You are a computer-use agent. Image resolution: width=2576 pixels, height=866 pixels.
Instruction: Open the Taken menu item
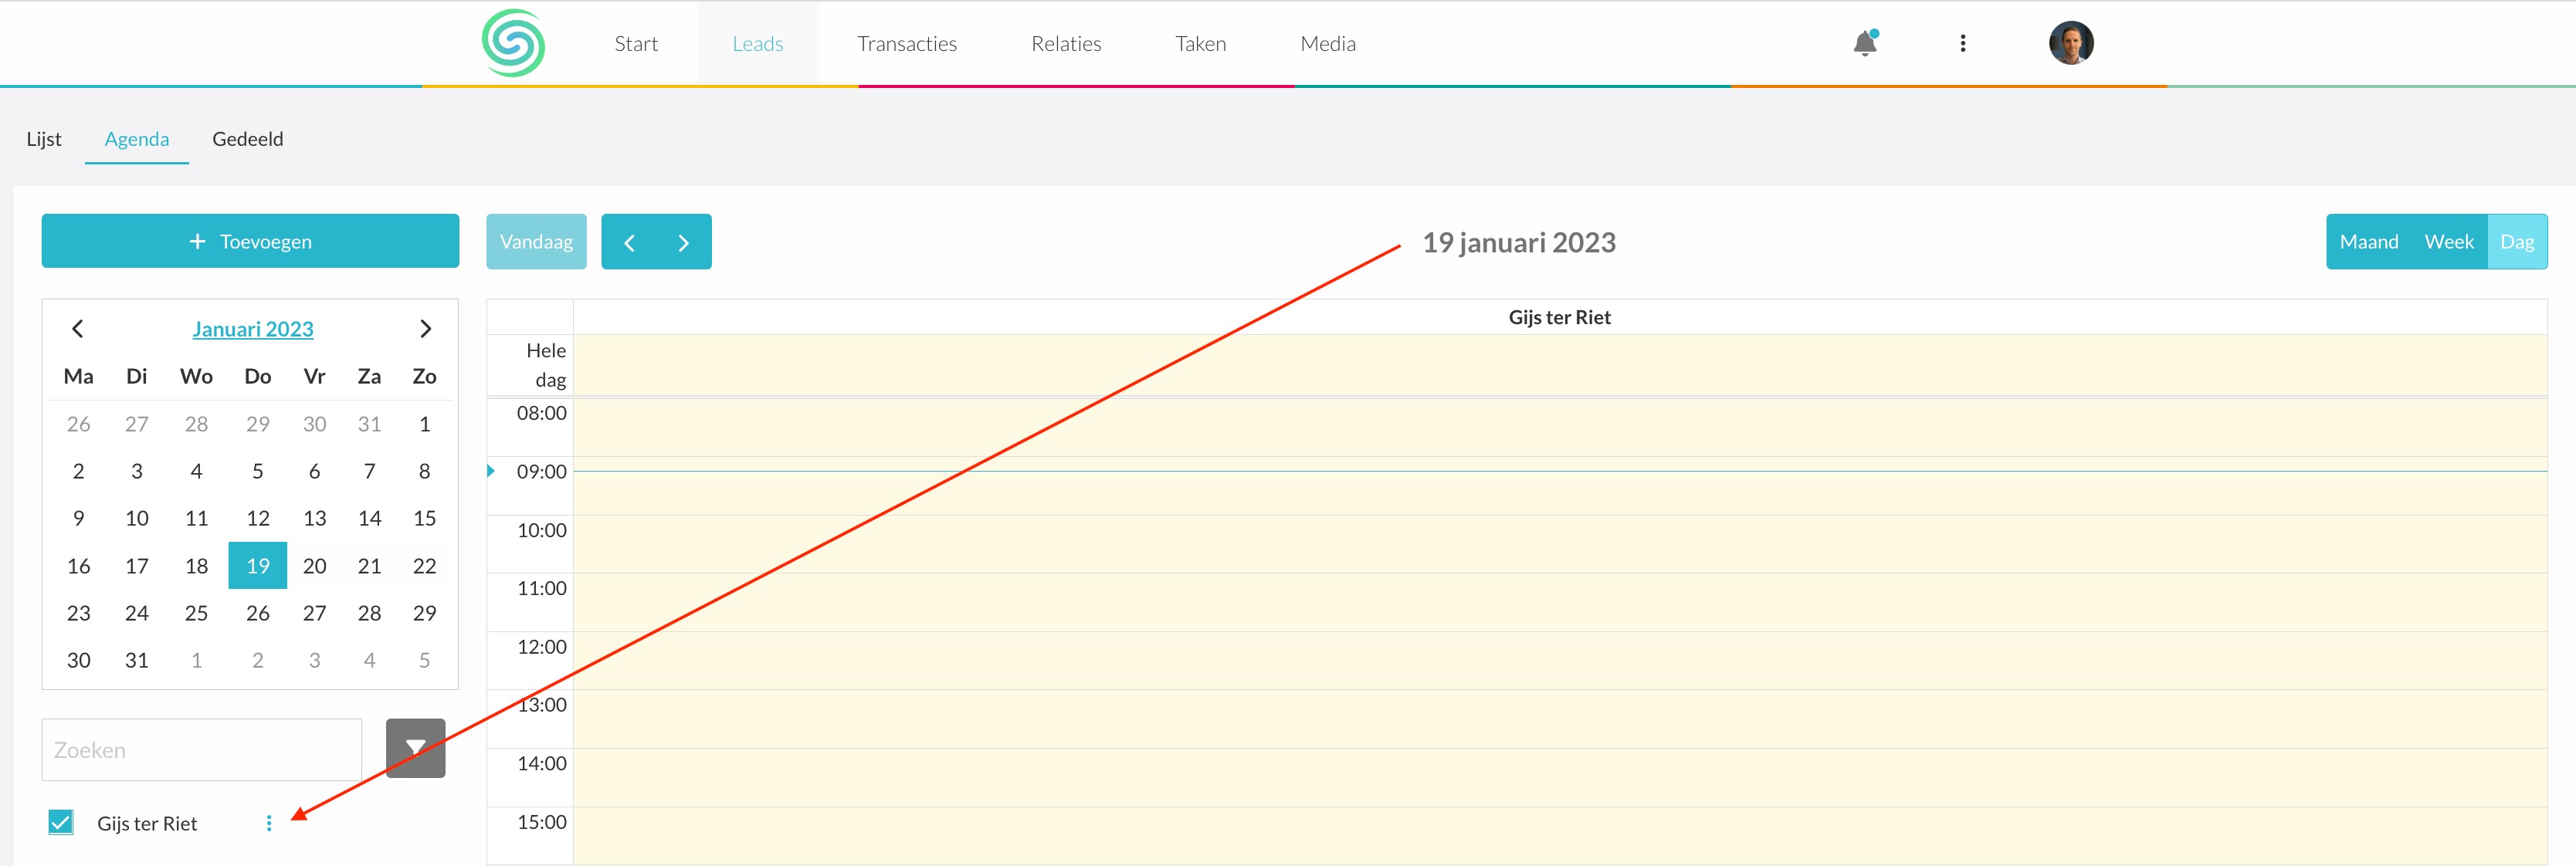coord(1201,44)
